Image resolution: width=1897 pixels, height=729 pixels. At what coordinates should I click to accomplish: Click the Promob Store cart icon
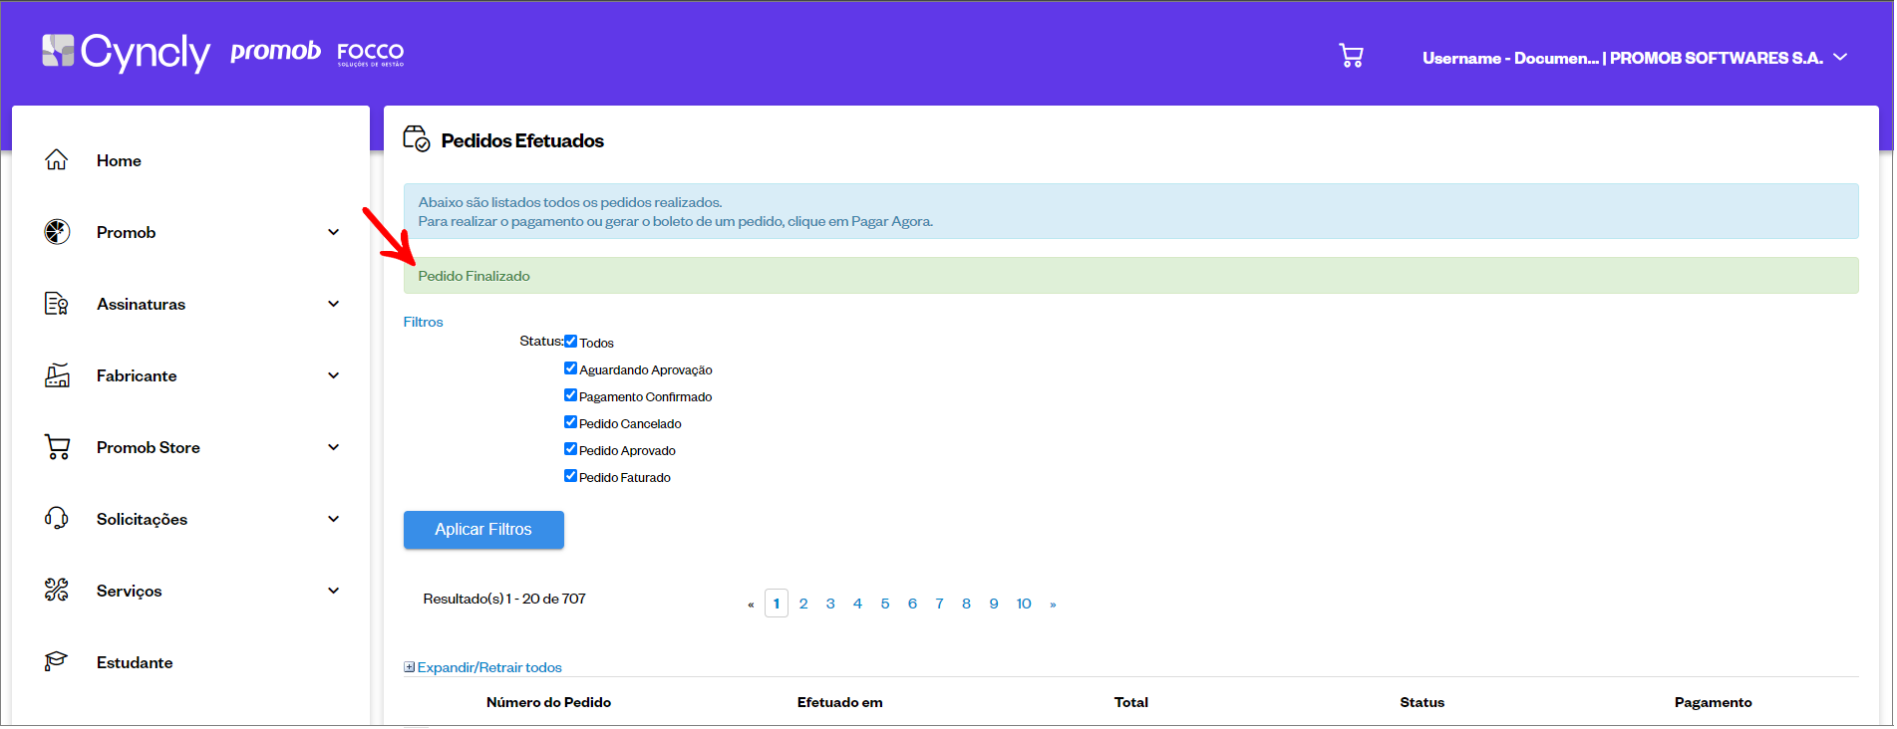tap(57, 447)
